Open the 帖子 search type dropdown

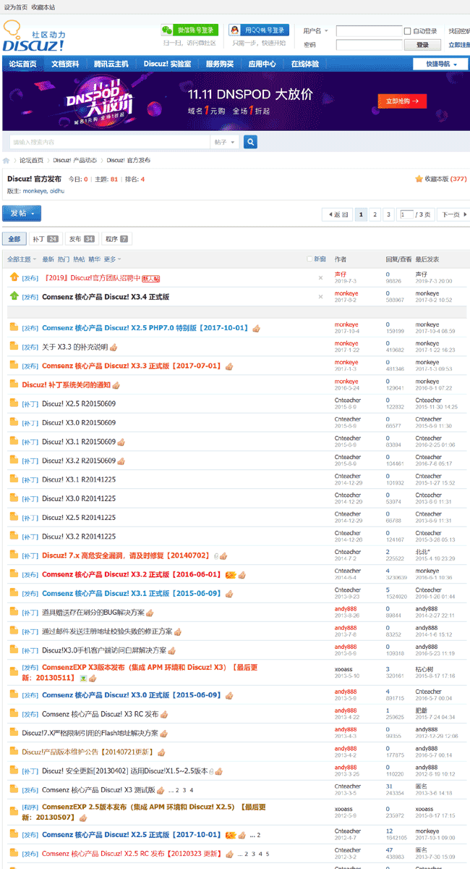(225, 142)
